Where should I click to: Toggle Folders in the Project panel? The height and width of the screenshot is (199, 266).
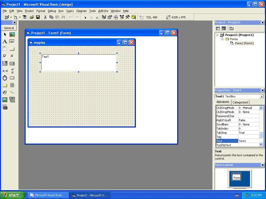coord(231,29)
